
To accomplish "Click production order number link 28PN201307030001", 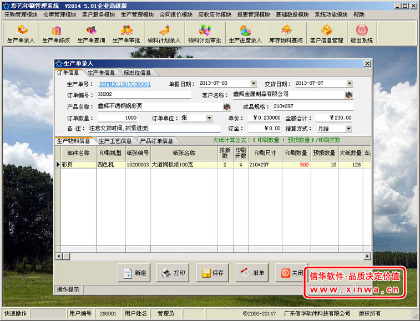I will (x=125, y=84).
